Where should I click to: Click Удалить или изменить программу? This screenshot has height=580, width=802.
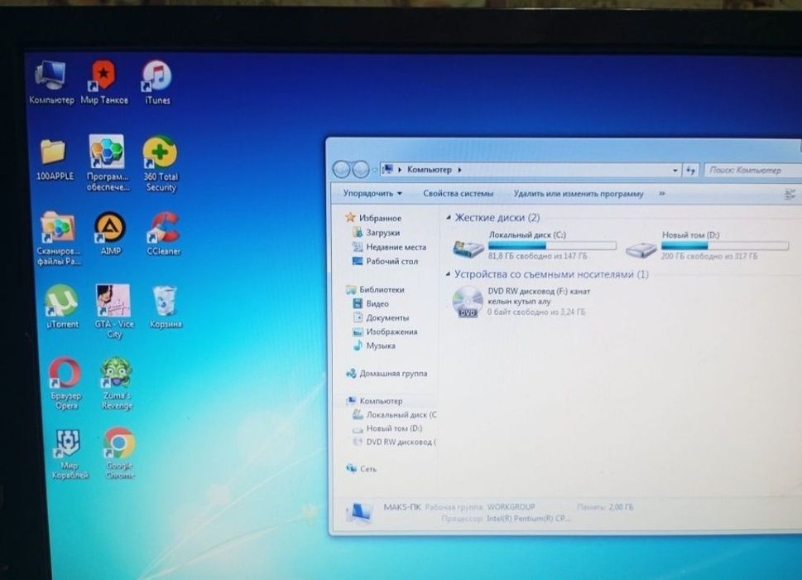point(578,194)
